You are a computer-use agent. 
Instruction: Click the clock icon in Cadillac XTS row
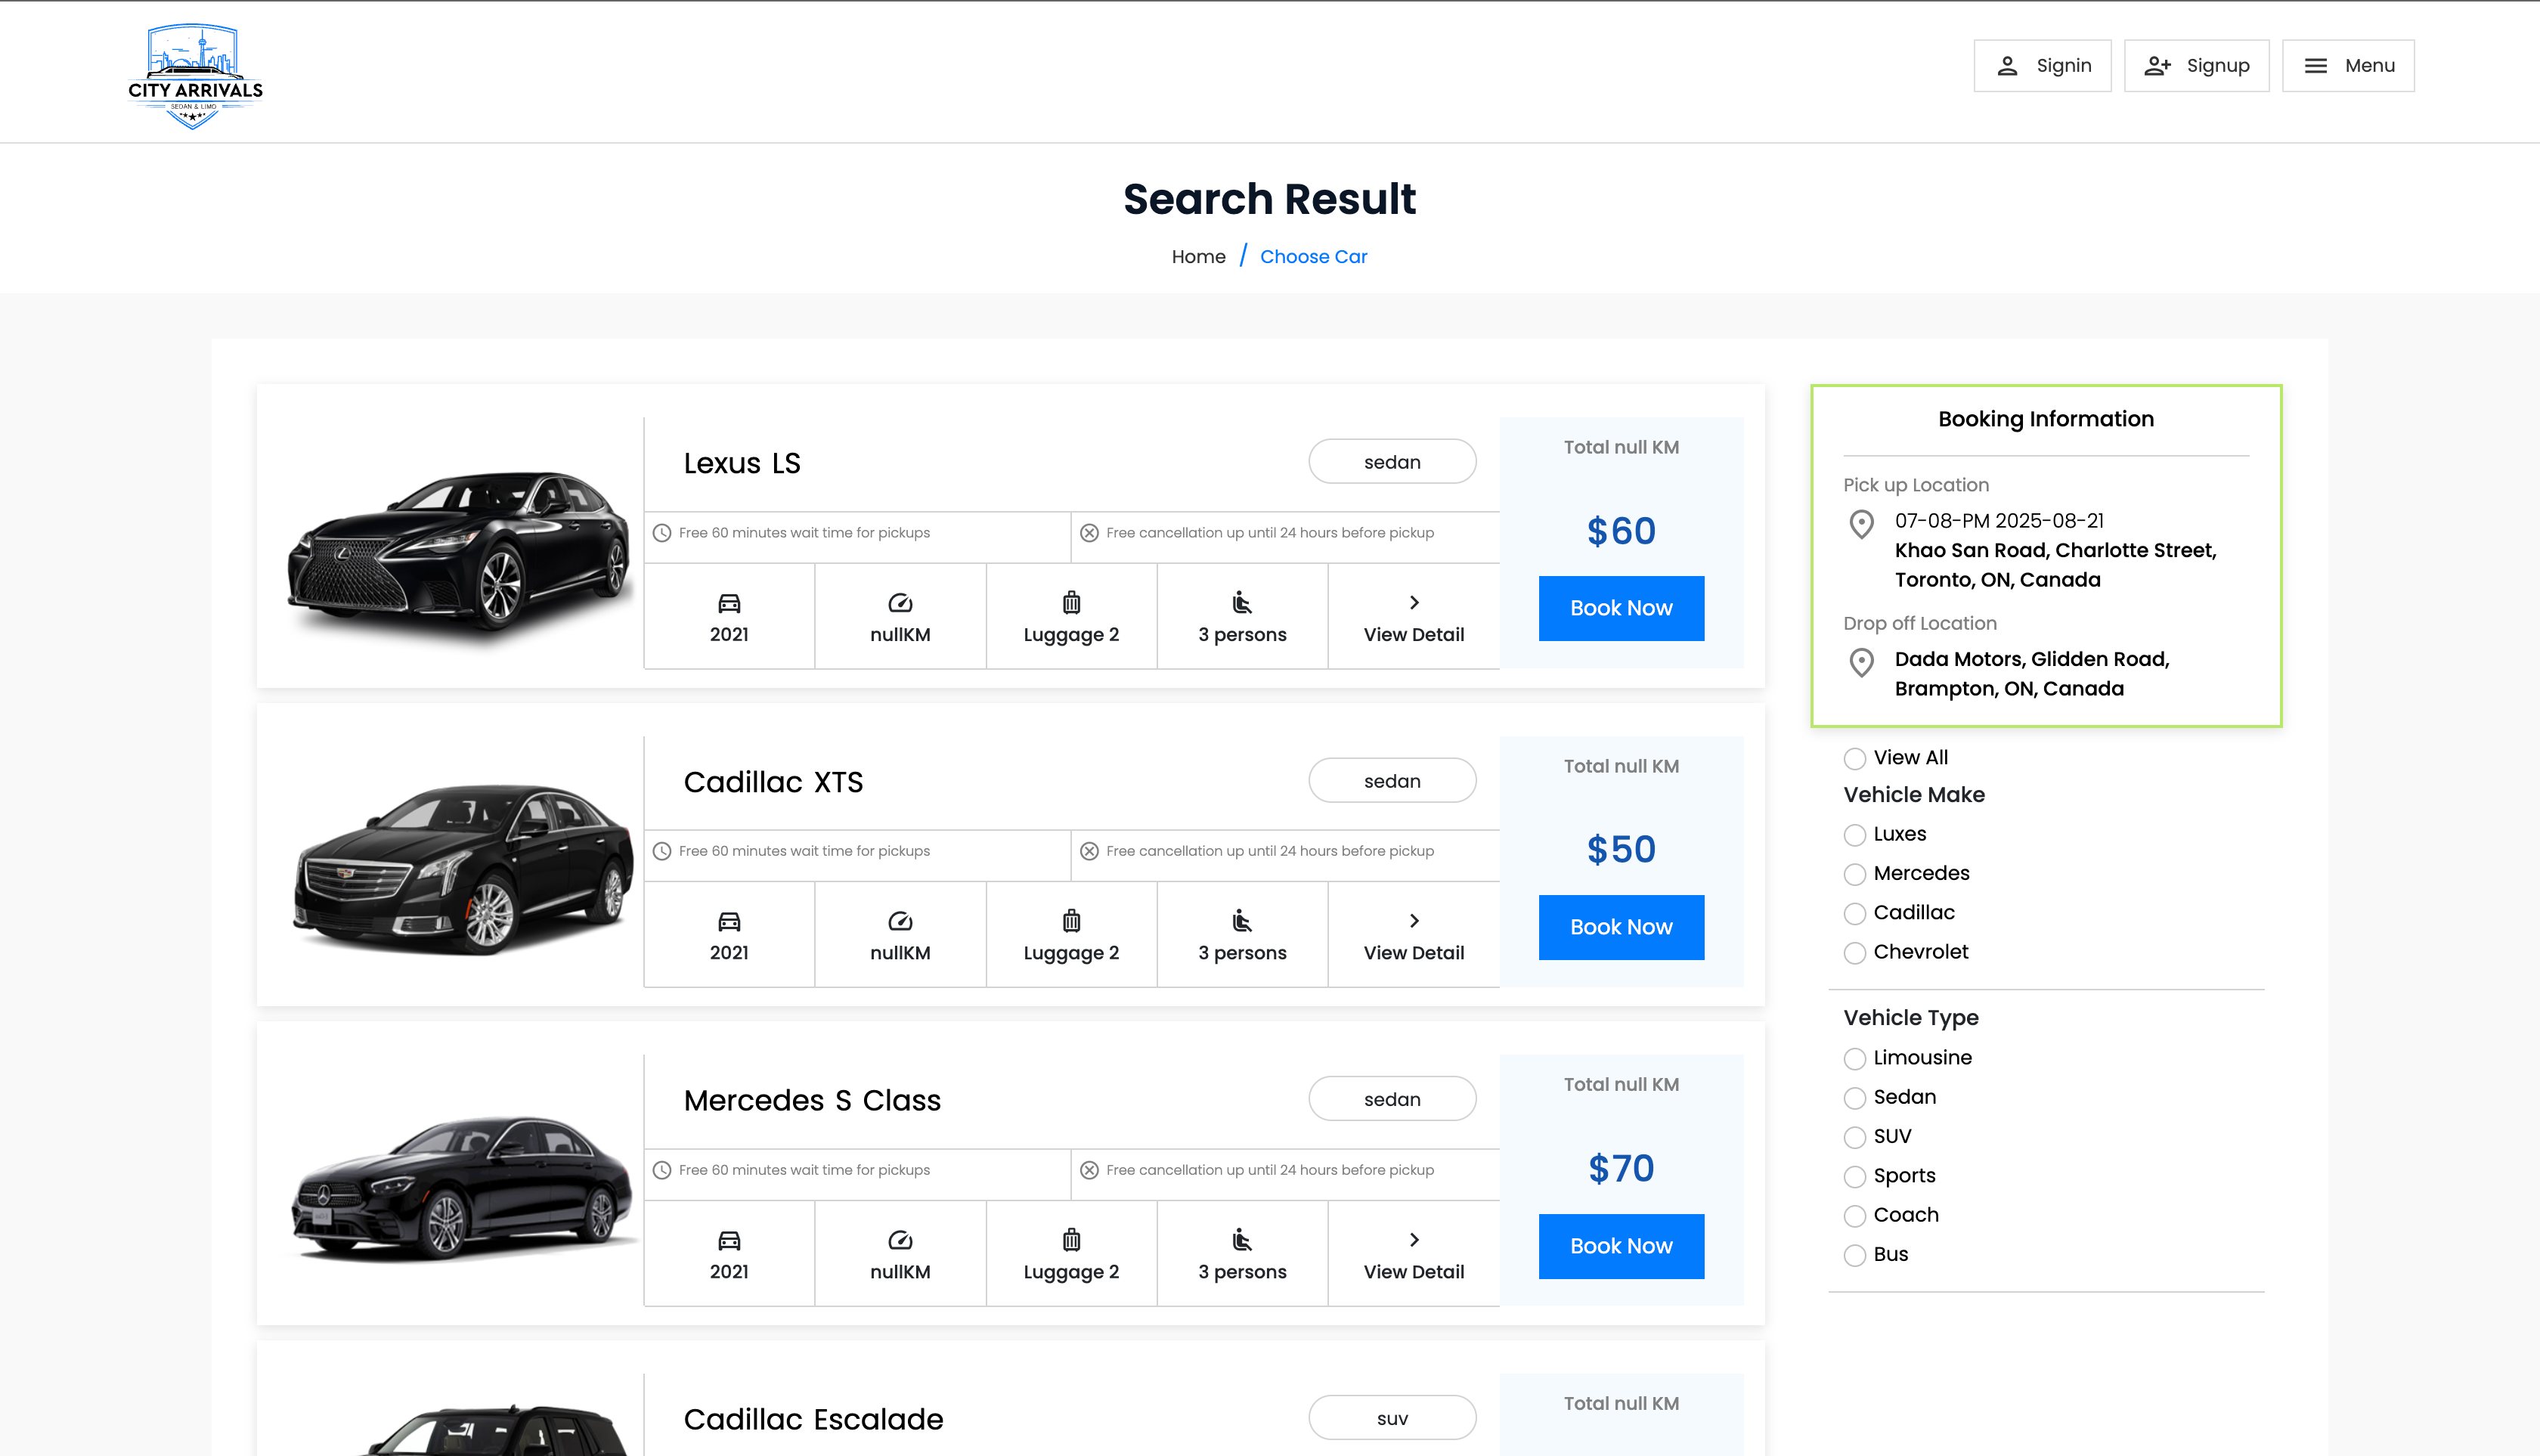[662, 851]
